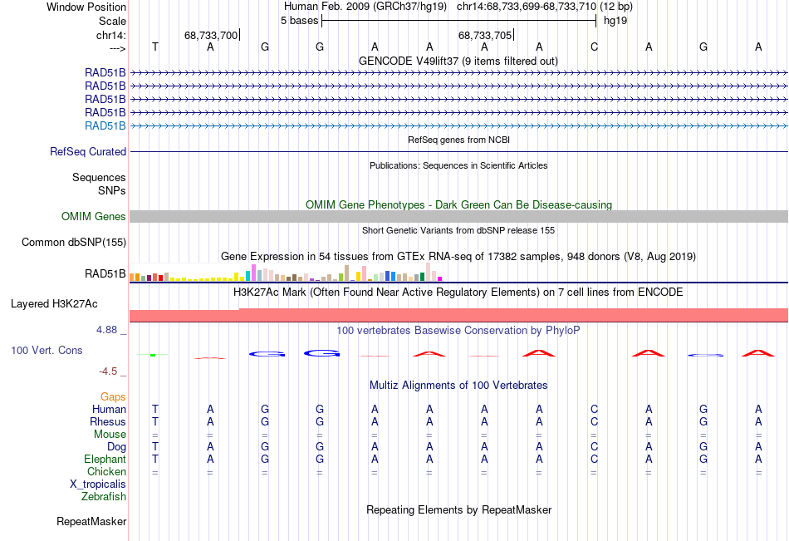Click the Window Position track label
Image resolution: width=789 pixels, height=541 pixels.
coord(86,7)
